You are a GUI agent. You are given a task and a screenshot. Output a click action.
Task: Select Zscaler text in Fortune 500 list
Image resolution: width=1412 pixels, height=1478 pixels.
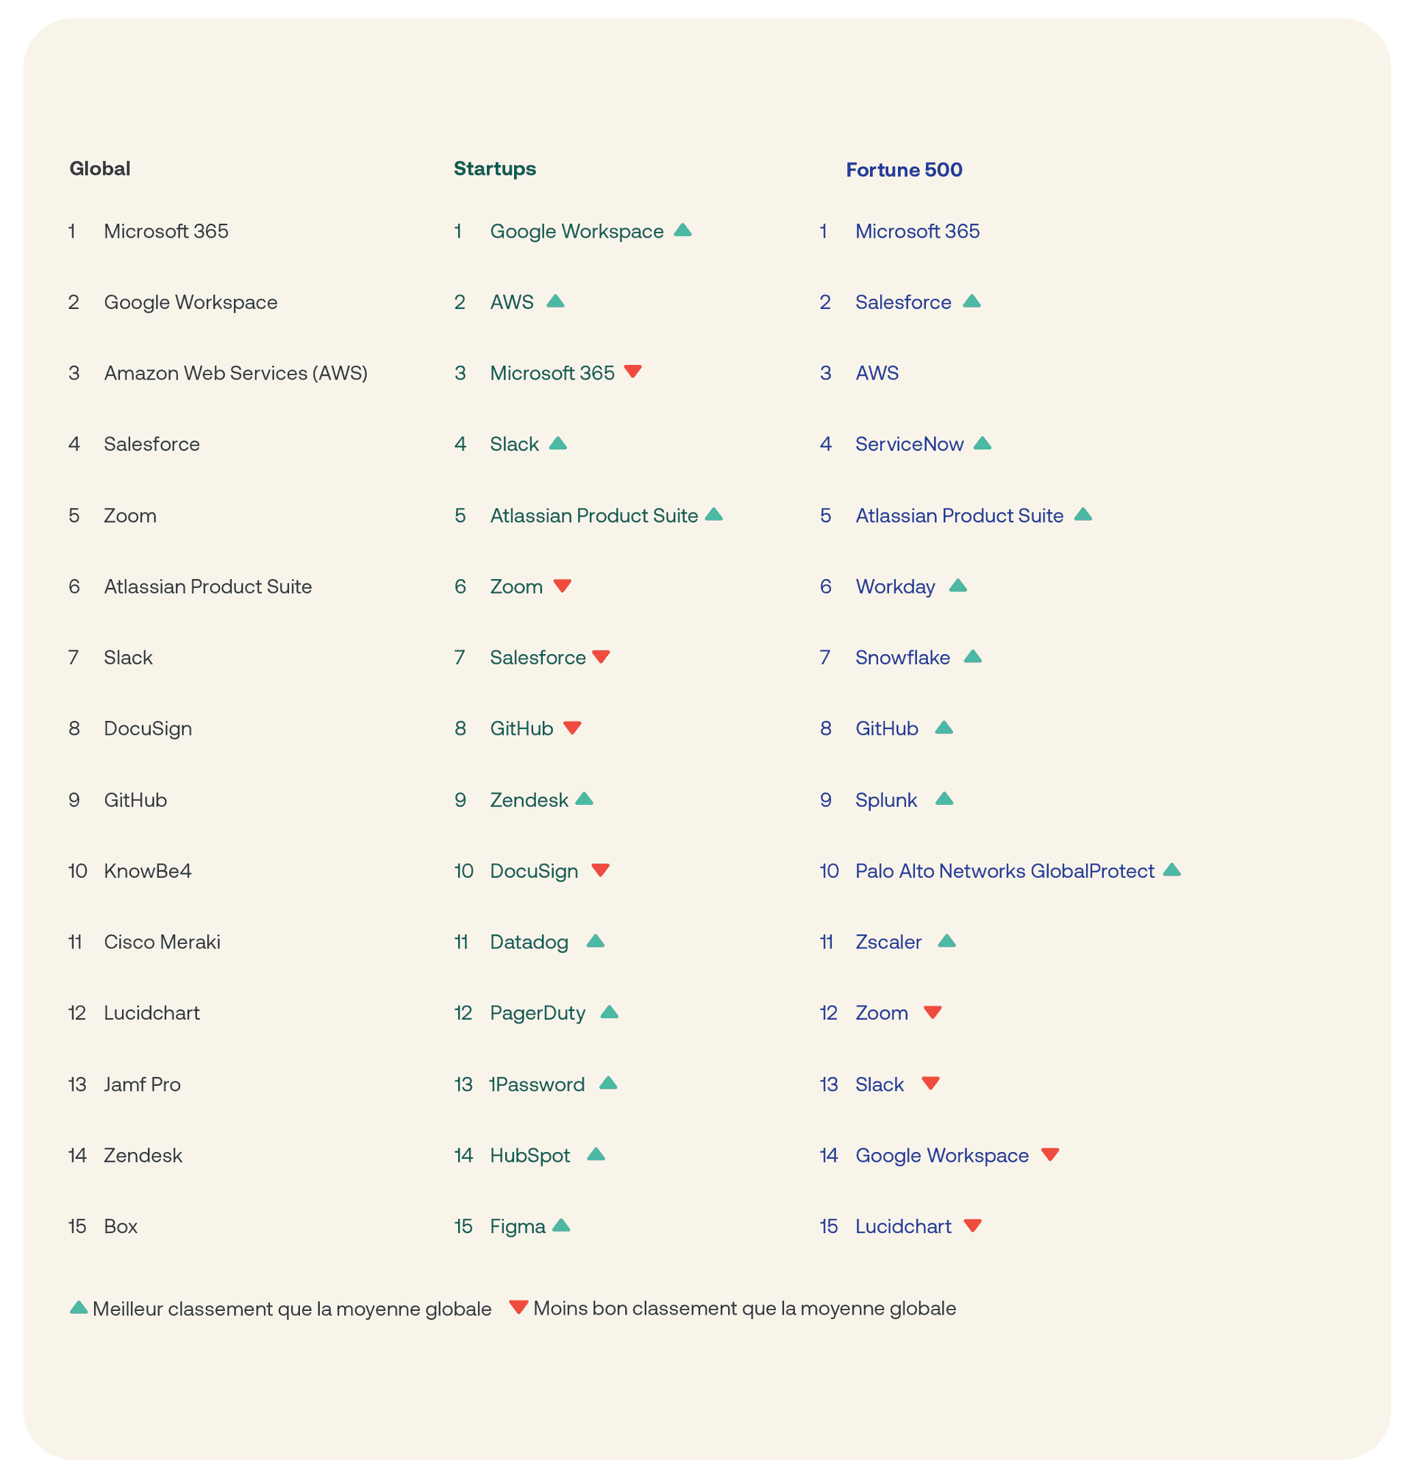888,941
